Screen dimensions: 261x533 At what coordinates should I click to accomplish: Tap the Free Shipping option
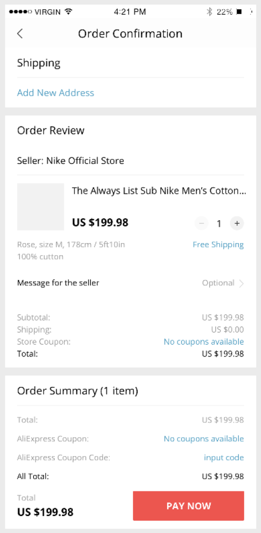pyautogui.click(x=218, y=244)
